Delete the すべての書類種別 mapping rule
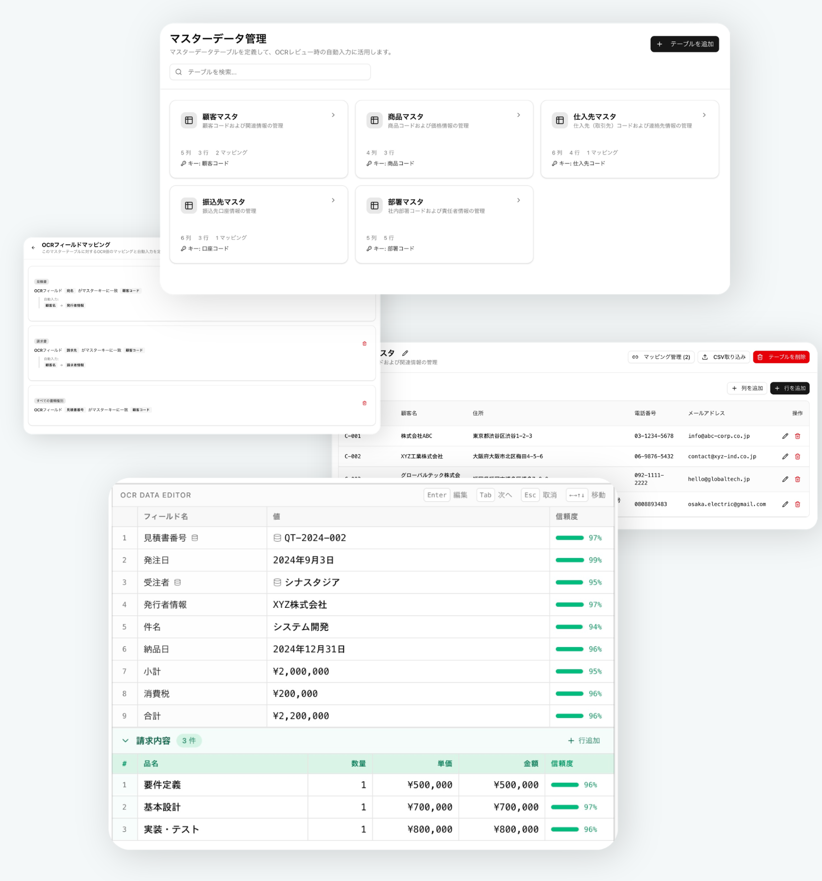This screenshot has height=881, width=822. tap(364, 403)
